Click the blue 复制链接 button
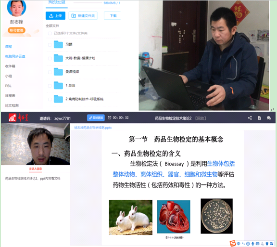Screen dimensions: 277x247 point(96,117)
